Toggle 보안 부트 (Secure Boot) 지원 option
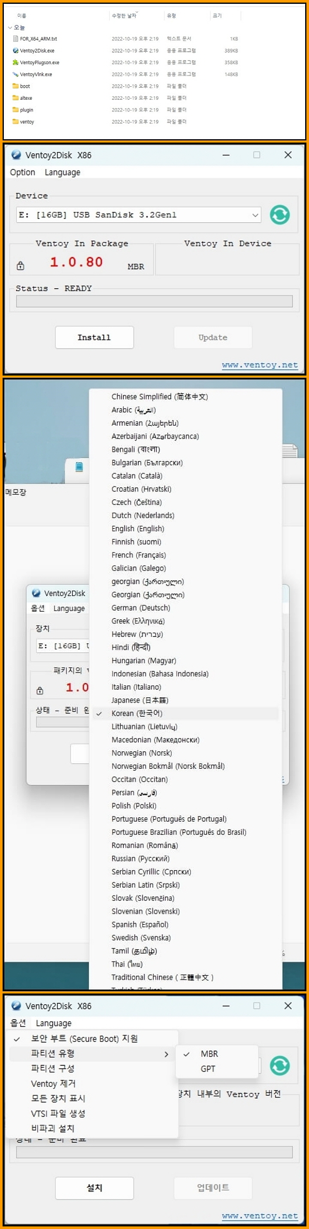The image size is (309, 1229). coord(93,1039)
